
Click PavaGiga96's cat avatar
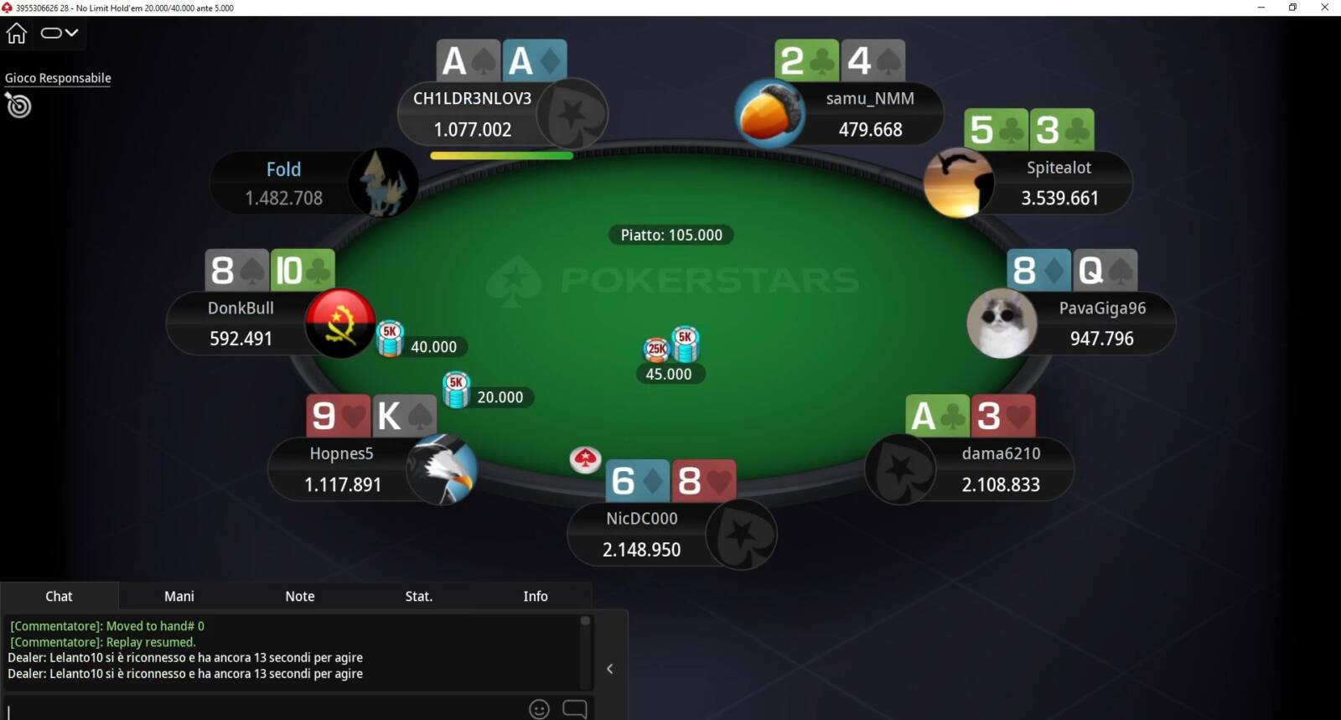click(x=1002, y=324)
